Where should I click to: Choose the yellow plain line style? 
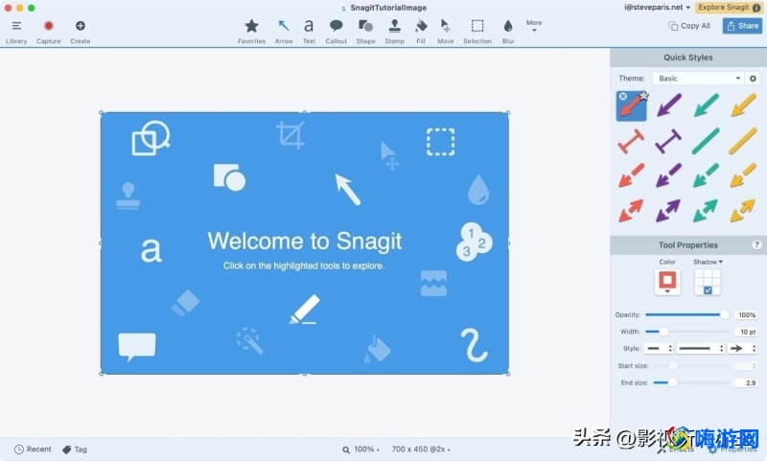743,141
